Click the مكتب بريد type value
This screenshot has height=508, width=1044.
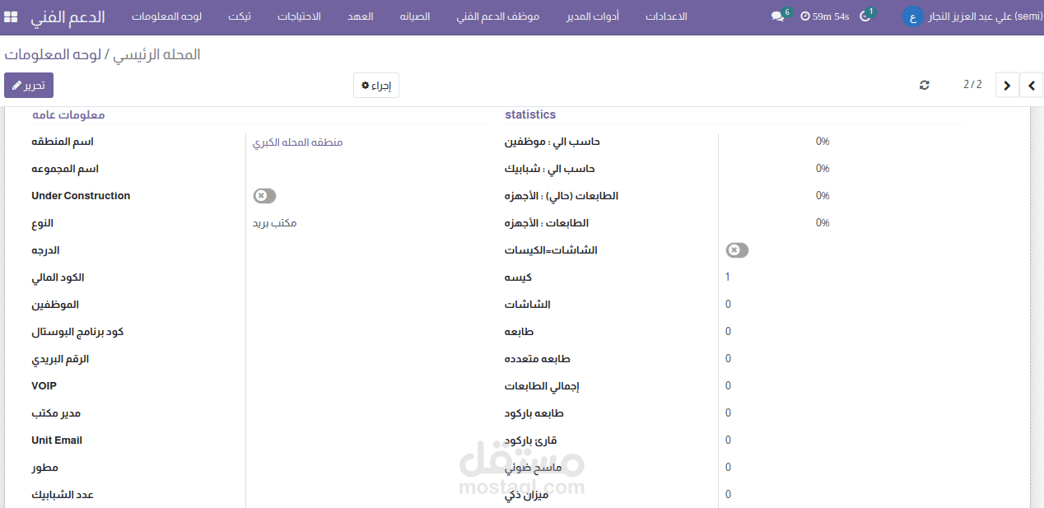pyautogui.click(x=275, y=223)
